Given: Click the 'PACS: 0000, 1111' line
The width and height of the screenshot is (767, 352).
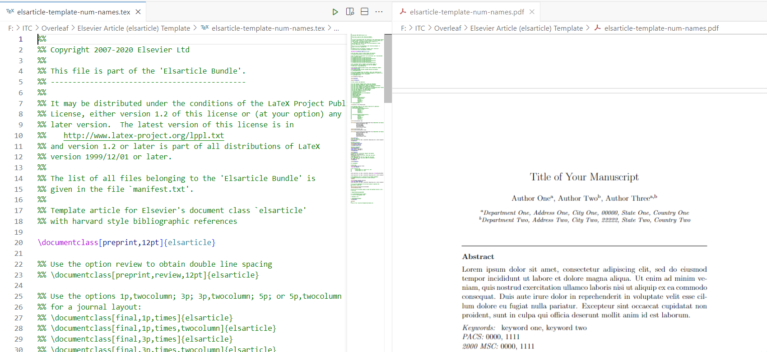Looking at the screenshot, I should (x=491, y=337).
